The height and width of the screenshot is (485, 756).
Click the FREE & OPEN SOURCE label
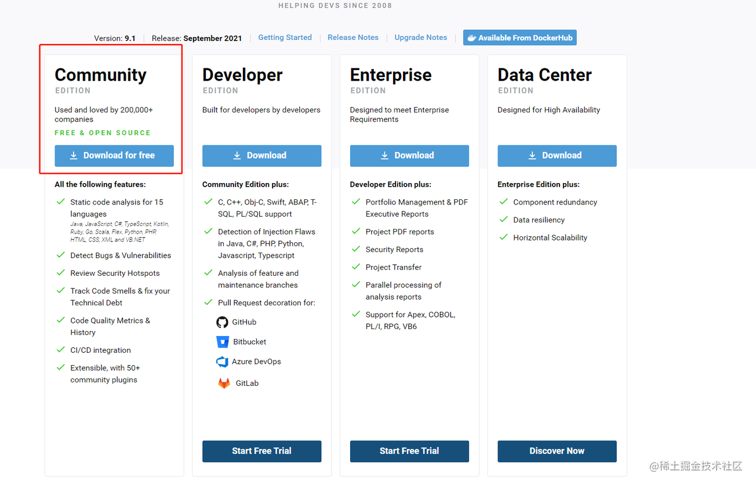point(103,133)
